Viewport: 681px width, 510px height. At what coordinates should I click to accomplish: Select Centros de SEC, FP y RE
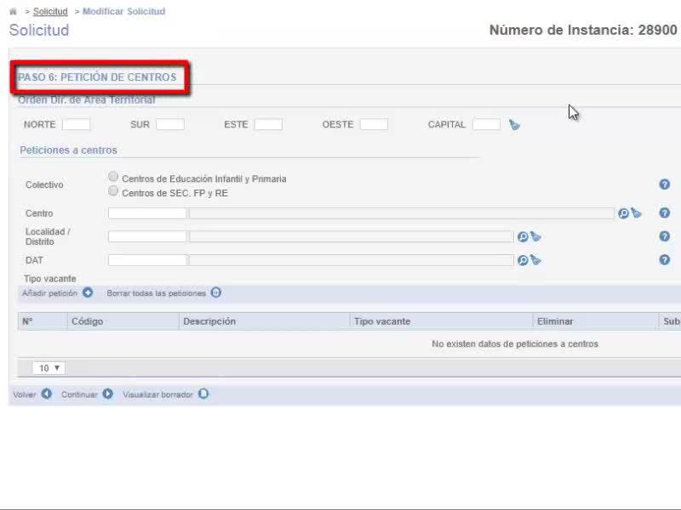click(113, 190)
